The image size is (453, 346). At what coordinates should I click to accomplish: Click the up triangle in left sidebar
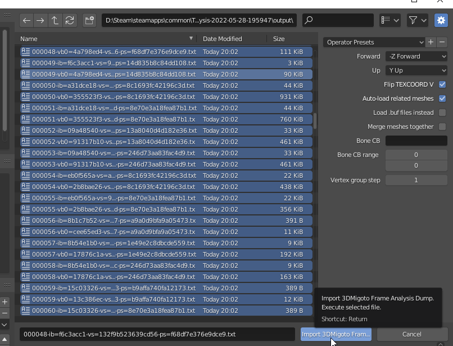point(4,339)
